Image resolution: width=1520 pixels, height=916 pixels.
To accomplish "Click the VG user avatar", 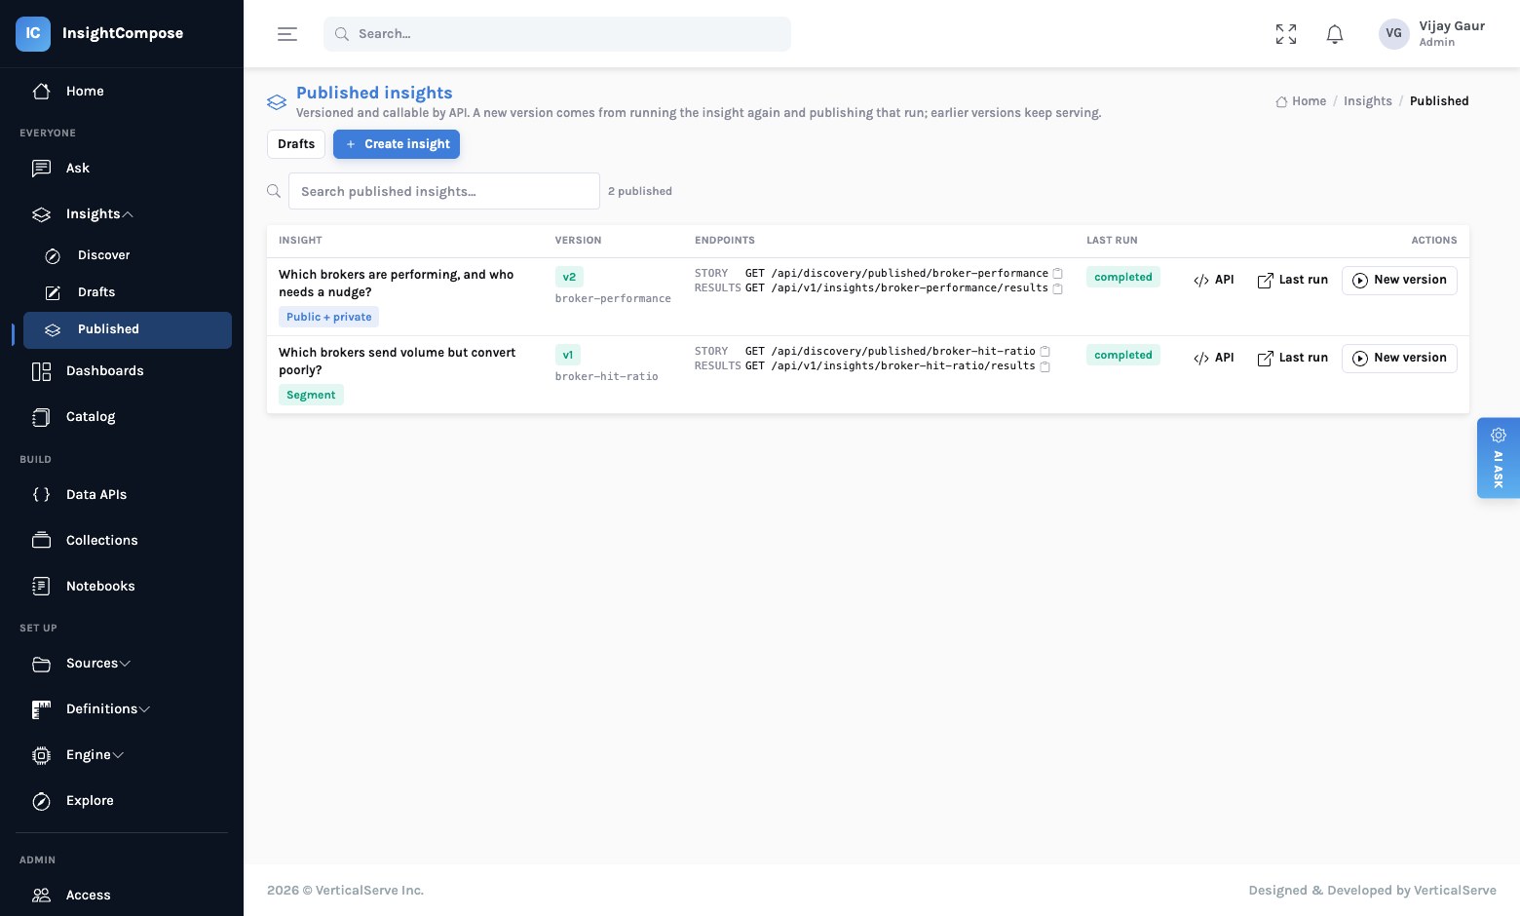I will coord(1394,33).
